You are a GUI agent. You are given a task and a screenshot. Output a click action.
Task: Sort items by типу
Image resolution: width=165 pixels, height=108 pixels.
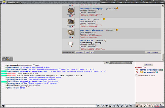pos(92,52)
